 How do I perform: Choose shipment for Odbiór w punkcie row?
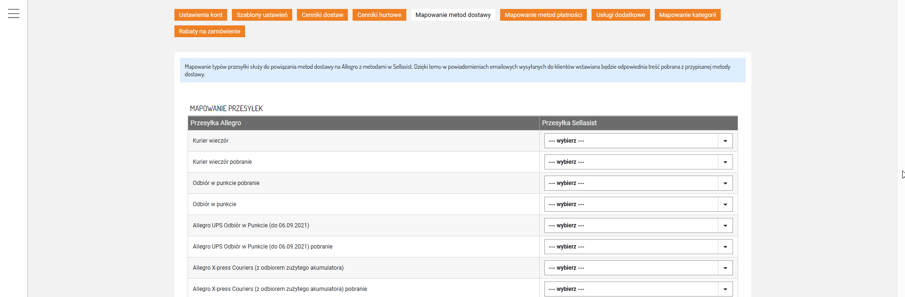tap(639, 204)
